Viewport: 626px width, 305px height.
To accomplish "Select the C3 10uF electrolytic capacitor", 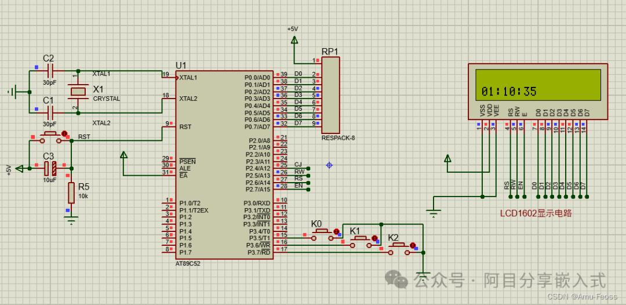I will point(50,169).
